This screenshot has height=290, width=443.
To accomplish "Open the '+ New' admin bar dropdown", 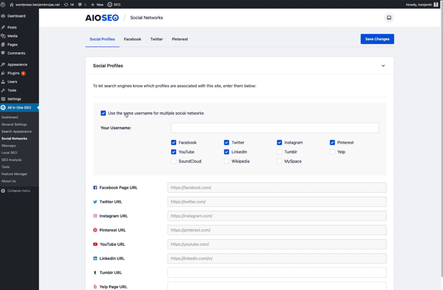I will point(97,4).
